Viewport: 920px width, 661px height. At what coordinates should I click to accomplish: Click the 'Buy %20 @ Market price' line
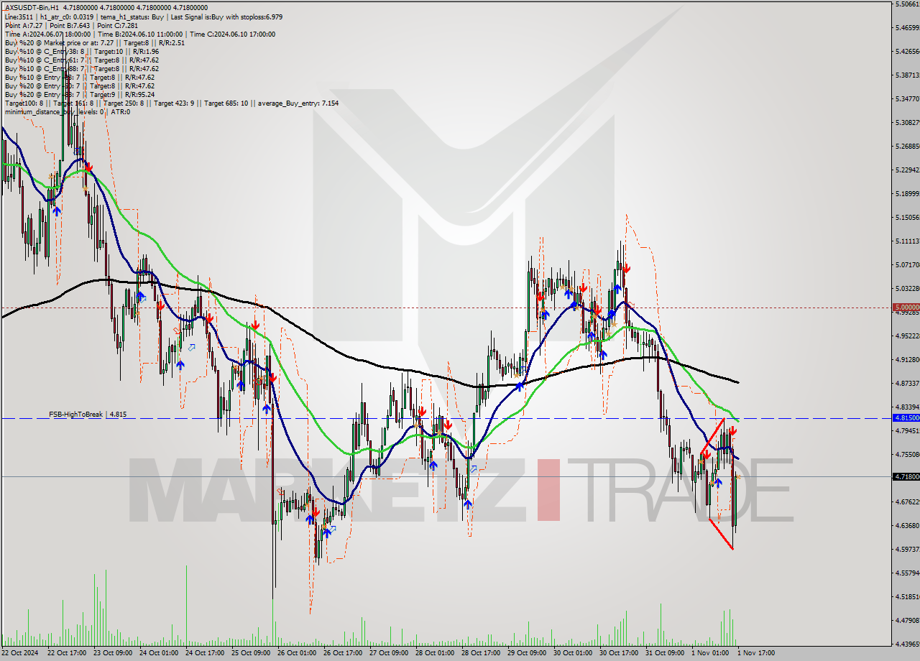point(94,42)
